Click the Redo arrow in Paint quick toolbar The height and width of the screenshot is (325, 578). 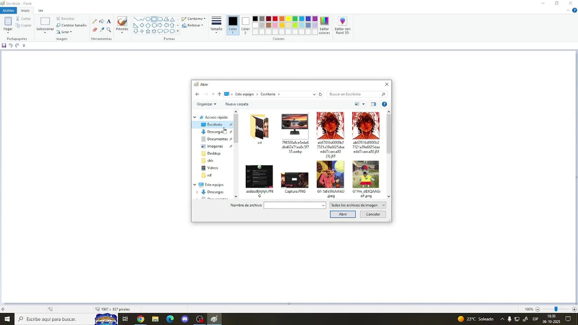[17, 45]
